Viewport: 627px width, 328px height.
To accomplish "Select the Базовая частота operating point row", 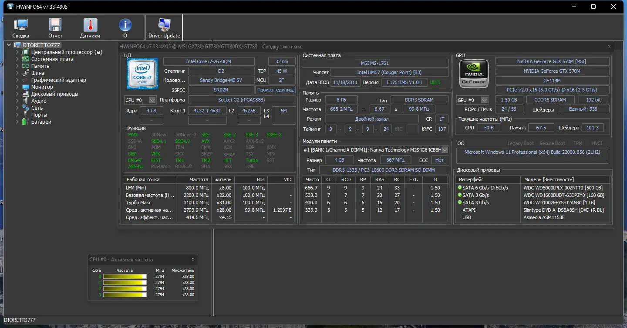I will (209, 195).
